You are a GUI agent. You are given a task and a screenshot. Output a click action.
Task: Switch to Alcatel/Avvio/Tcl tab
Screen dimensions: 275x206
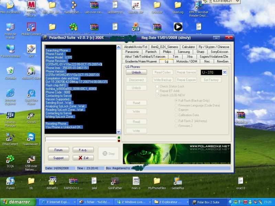click(135, 47)
